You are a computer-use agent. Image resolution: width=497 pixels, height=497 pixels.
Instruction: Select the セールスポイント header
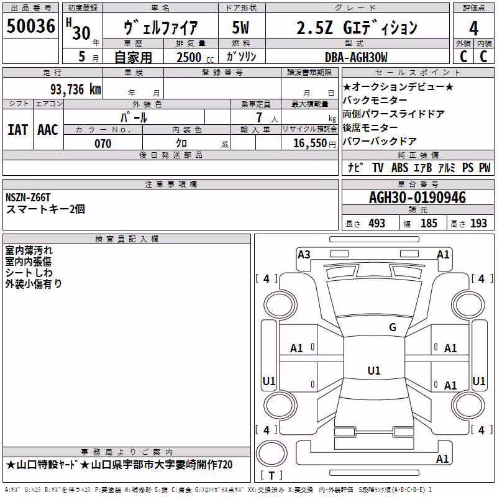tap(417, 72)
